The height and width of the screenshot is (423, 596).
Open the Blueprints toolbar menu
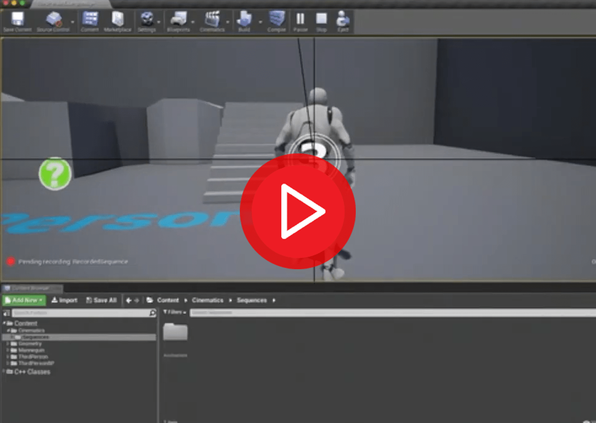coord(178,21)
